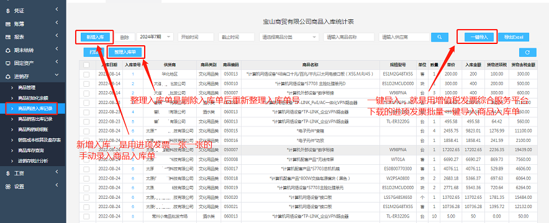Focus the 开始时间 date field
The image size is (549, 223).
click(196, 37)
